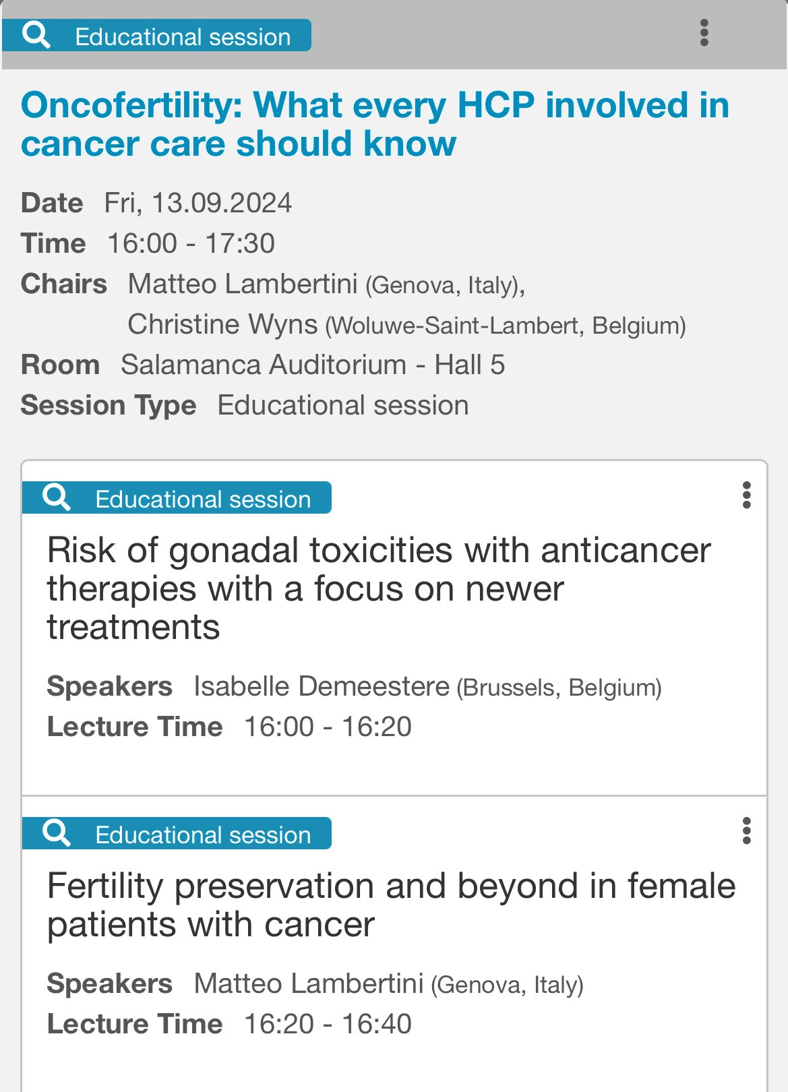Tap chair name Matteo Lambertini
This screenshot has height=1092, width=788.
tap(243, 284)
